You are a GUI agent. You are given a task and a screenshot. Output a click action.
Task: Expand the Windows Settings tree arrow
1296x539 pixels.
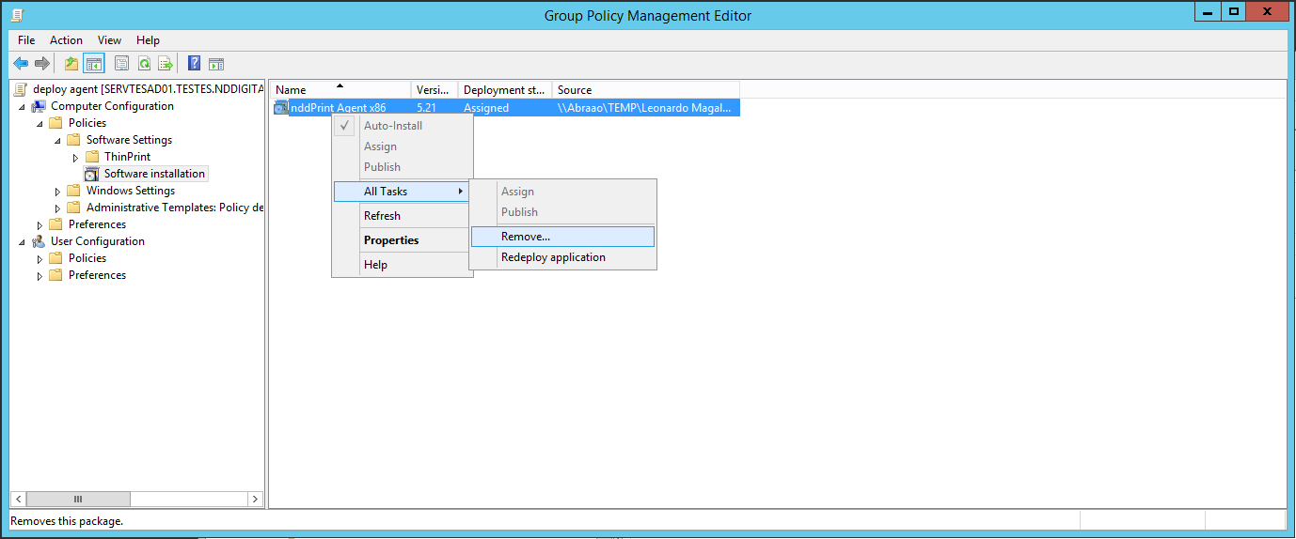[58, 191]
